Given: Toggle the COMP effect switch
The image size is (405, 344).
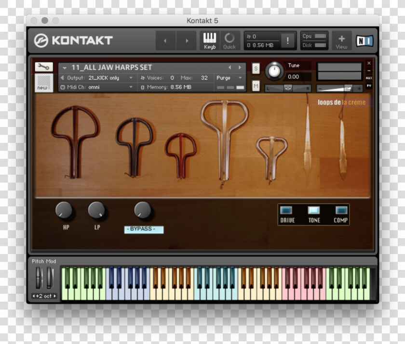Looking at the screenshot, I should tap(341, 210).
